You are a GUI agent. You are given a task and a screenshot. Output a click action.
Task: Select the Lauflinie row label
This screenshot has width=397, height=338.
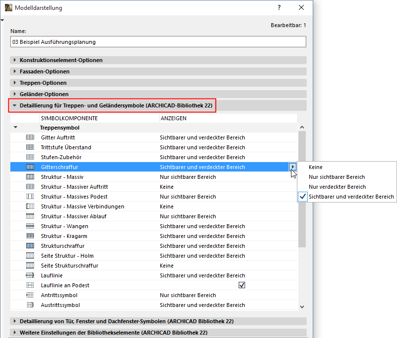52,275
